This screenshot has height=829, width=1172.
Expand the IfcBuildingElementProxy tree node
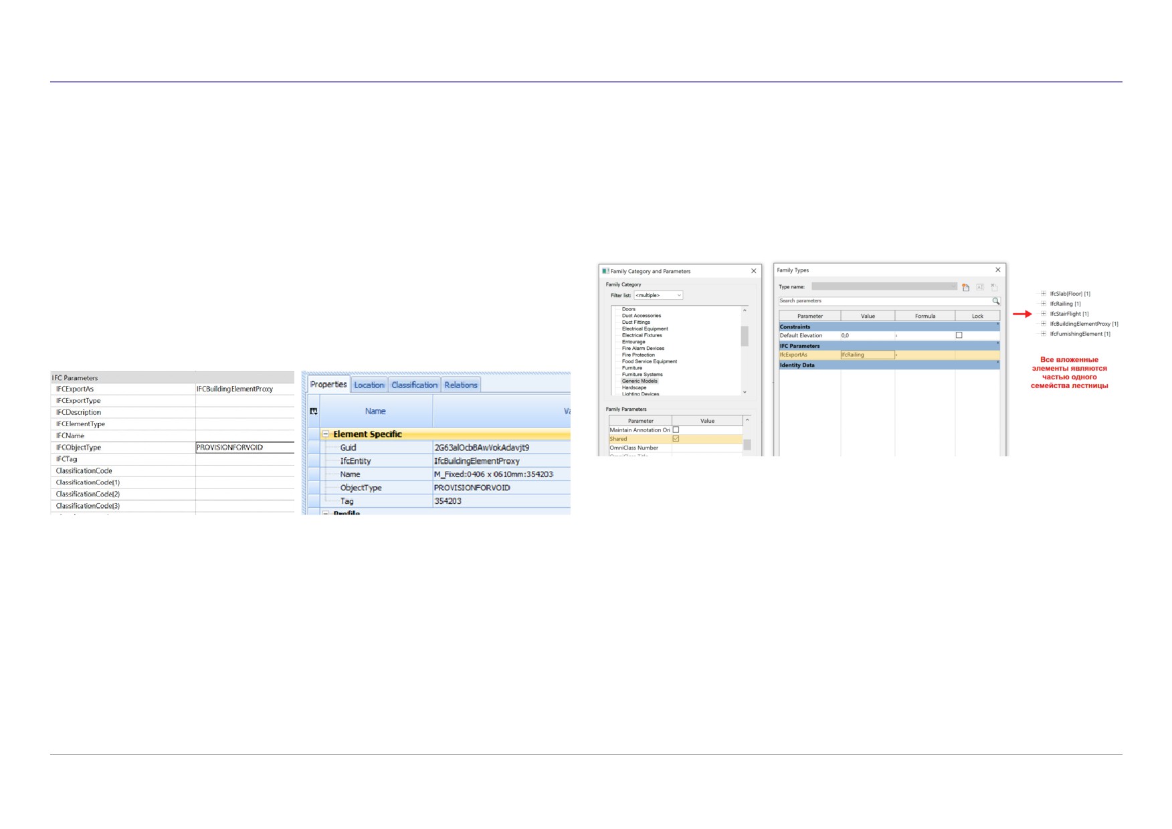pos(1043,324)
